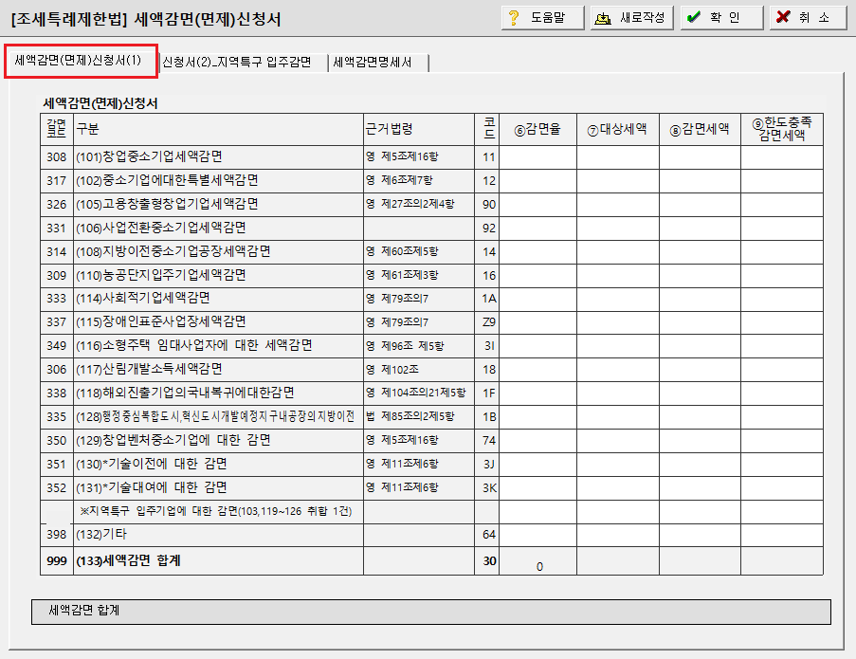Click 근거법령 영 제27조의2제4항 cell
This screenshot has height=659, width=856.
[x=419, y=205]
